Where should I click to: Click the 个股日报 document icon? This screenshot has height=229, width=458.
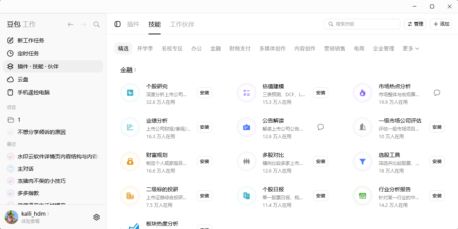(247, 196)
